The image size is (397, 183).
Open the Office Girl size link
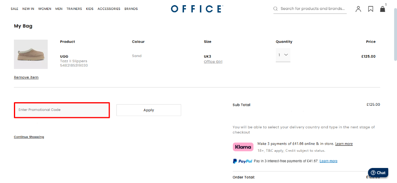213,61
